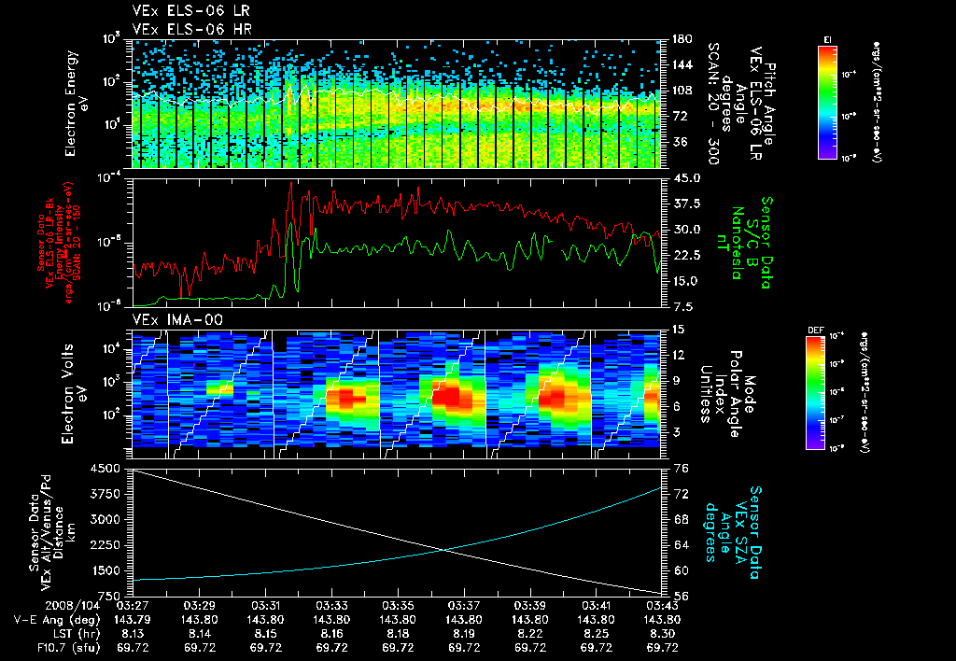Click the 'EI' label above the color bar
This screenshot has height=661, width=956.
(x=827, y=39)
